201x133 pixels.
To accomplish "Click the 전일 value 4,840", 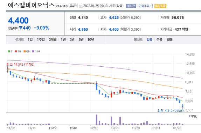I will pos(83,17).
